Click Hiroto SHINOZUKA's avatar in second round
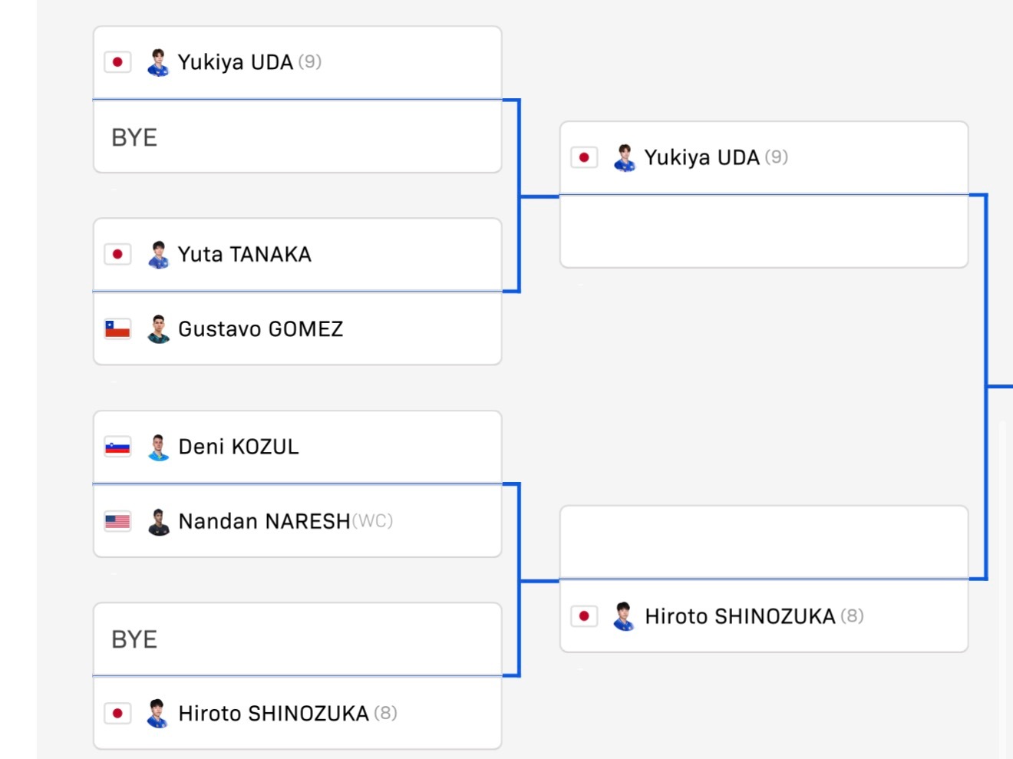This screenshot has height=759, width=1013. pyautogui.click(x=624, y=616)
